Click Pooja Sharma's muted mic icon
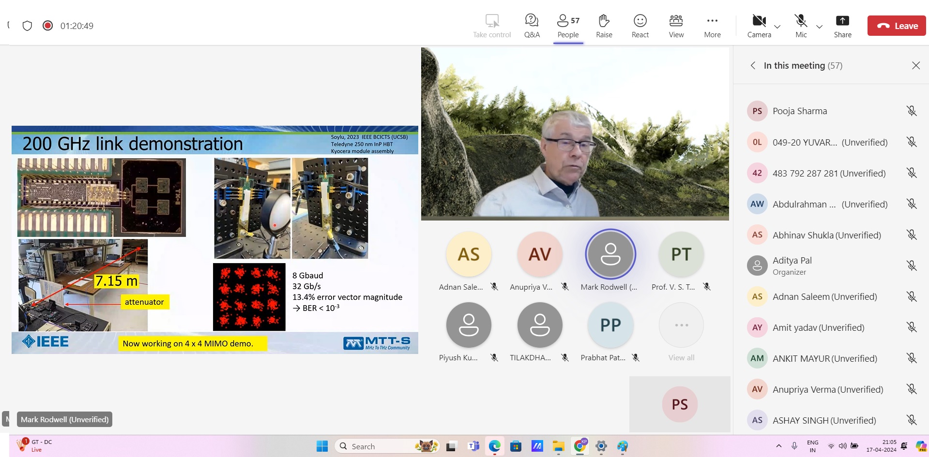This screenshot has width=929, height=457. point(912,111)
